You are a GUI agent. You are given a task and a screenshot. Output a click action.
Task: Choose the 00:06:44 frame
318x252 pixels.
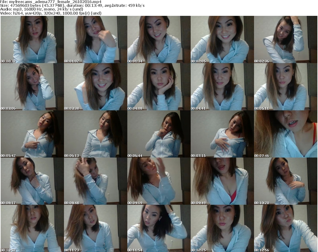pyautogui.click(x=159, y=134)
